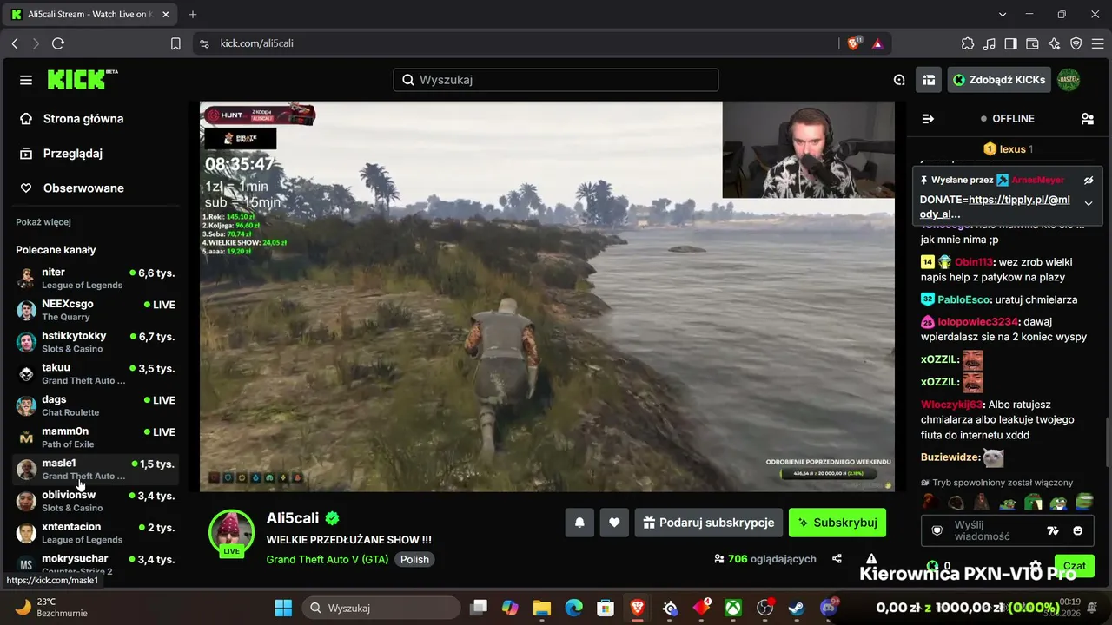Open oblivionsw recommended channel
The height and width of the screenshot is (625, 1112).
96,502
